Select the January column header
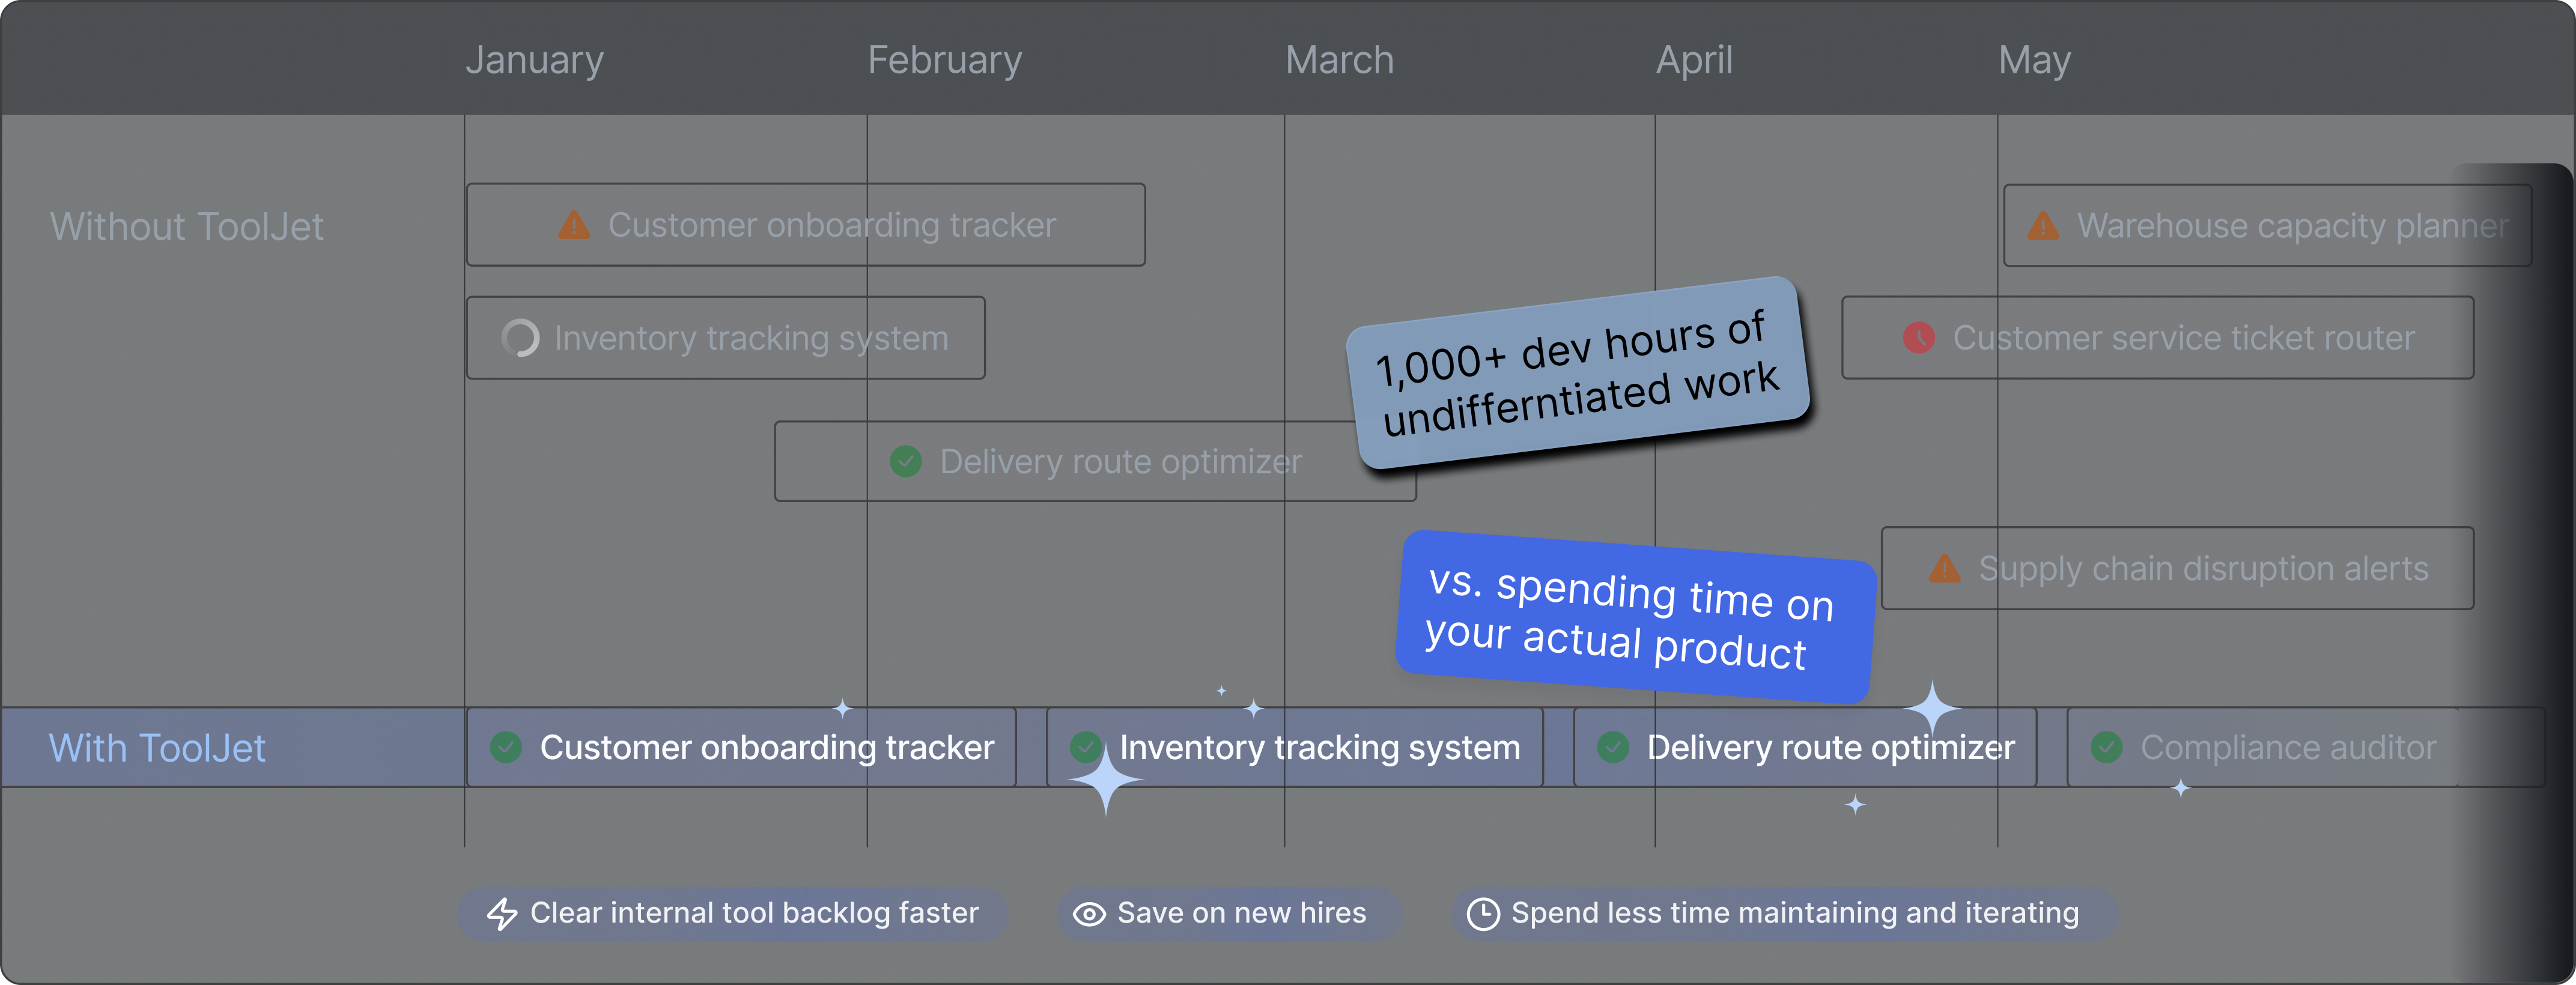The image size is (2576, 985). coord(534,60)
